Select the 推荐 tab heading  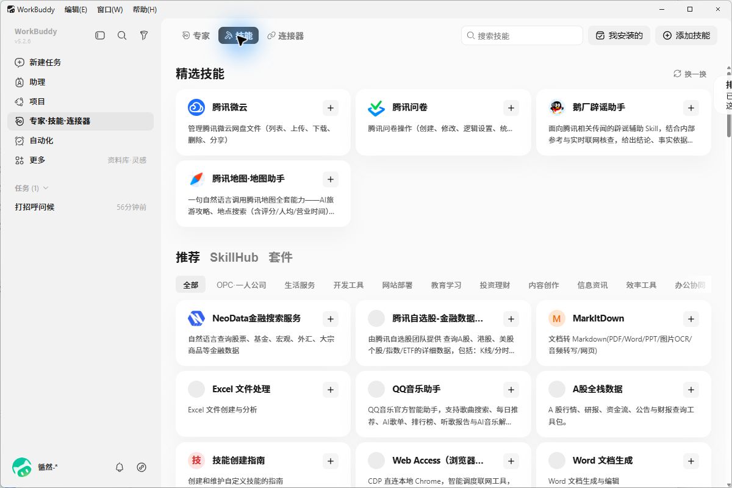(x=188, y=257)
